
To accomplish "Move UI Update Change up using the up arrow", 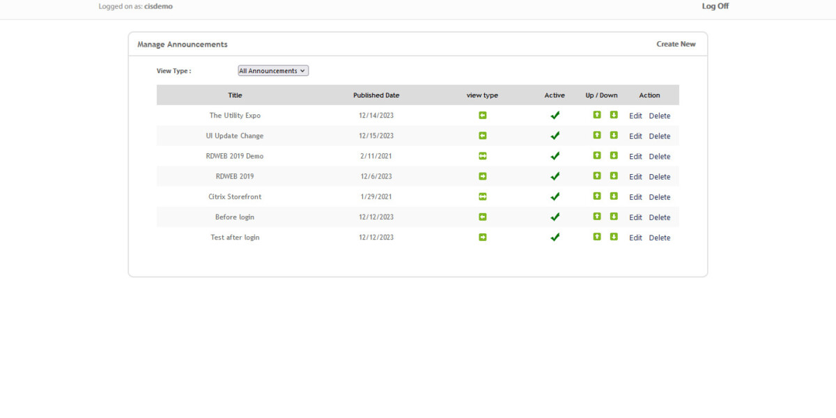I will [x=597, y=136].
